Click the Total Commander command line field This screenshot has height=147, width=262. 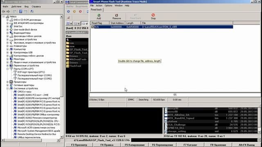click(194, 140)
